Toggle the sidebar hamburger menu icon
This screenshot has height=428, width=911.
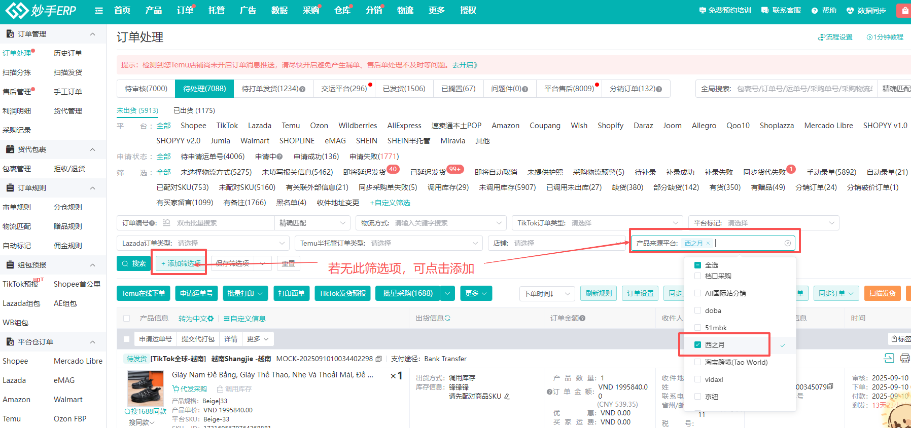click(99, 11)
